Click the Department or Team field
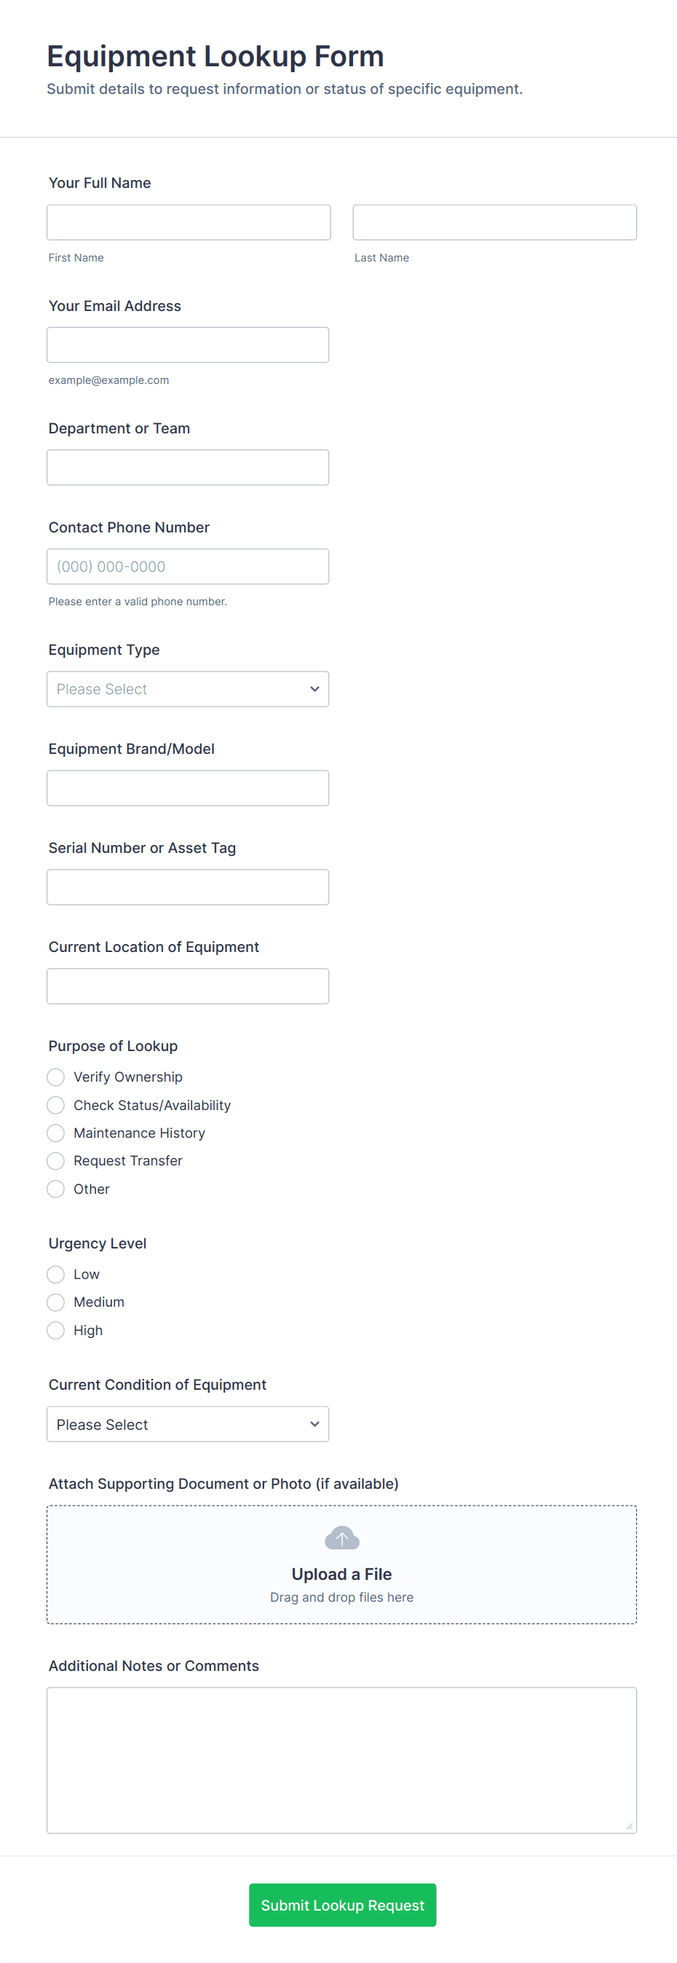The width and height of the screenshot is (677, 1963). [x=187, y=467]
